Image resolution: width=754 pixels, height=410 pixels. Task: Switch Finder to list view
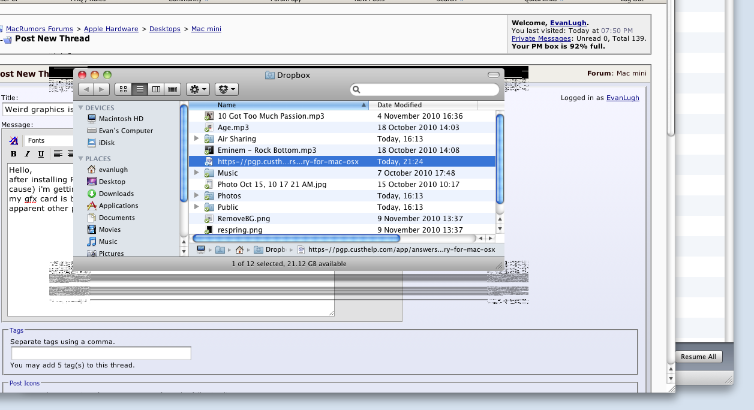coord(140,89)
